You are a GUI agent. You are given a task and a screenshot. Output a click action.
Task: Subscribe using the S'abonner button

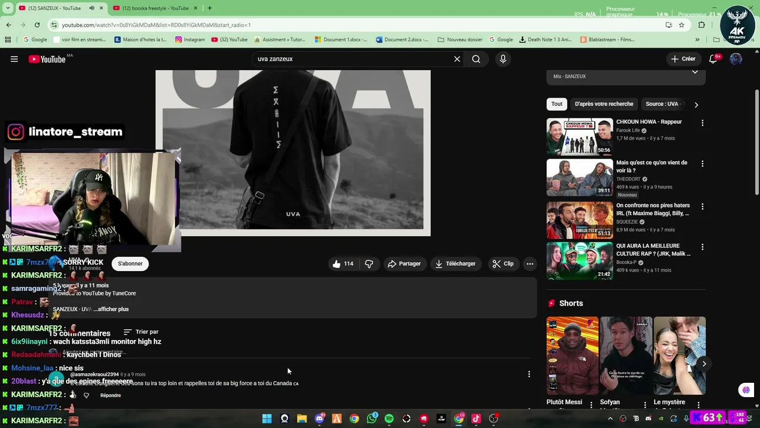(x=130, y=263)
